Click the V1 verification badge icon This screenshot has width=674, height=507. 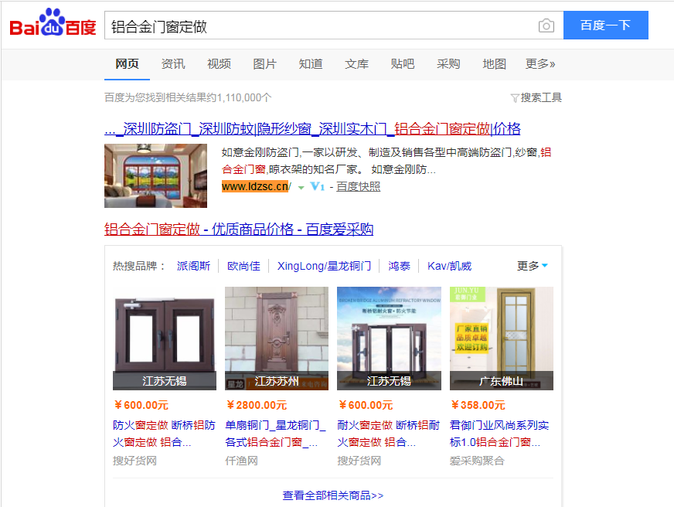pos(317,186)
